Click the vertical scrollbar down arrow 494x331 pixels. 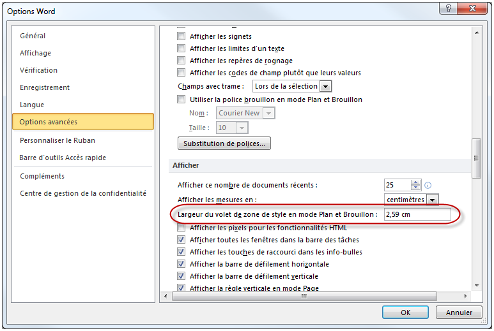477,286
